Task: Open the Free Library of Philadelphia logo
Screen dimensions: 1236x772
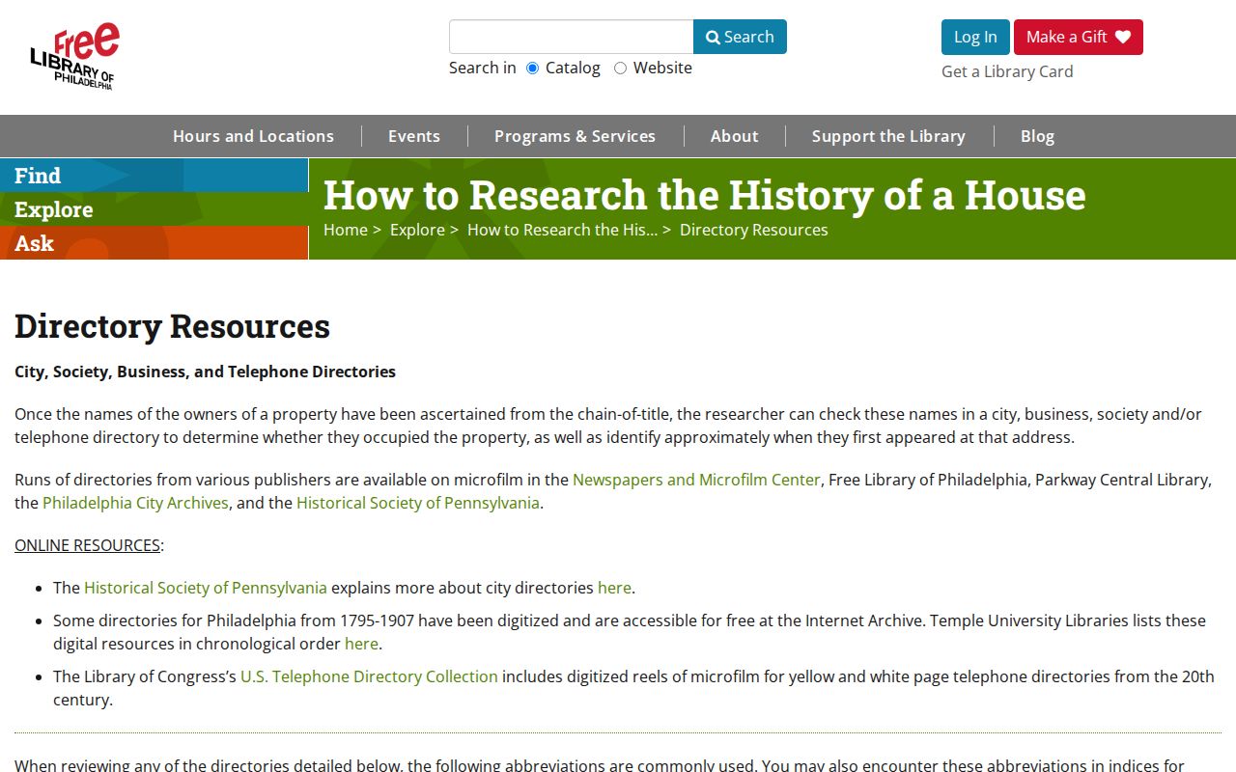Action: (x=74, y=56)
